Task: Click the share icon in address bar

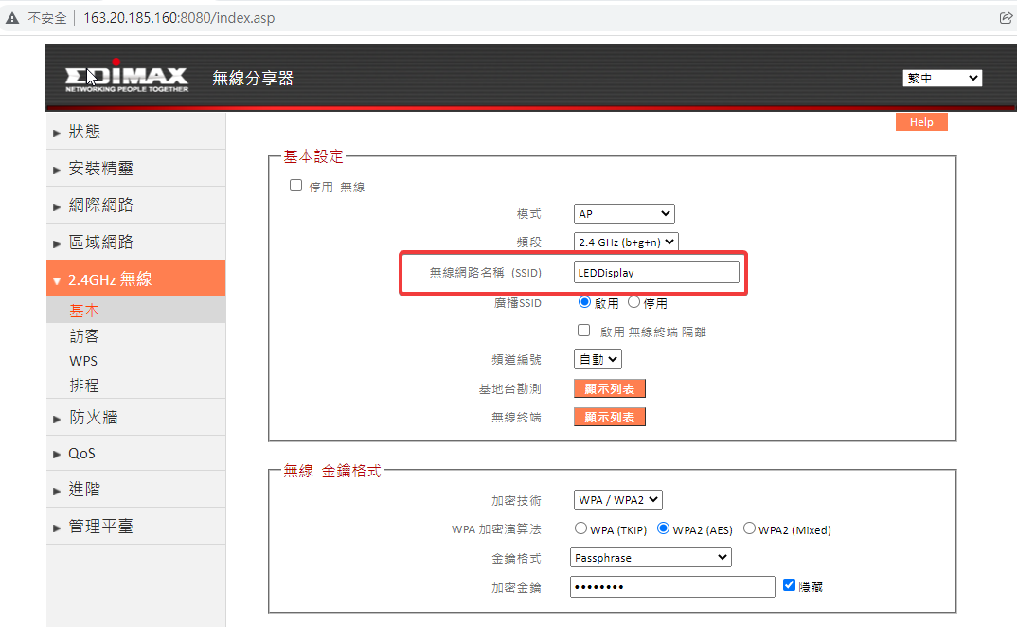Action: click(x=1006, y=18)
